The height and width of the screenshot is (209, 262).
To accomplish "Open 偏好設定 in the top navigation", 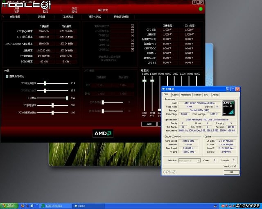I will pos(103,10).
